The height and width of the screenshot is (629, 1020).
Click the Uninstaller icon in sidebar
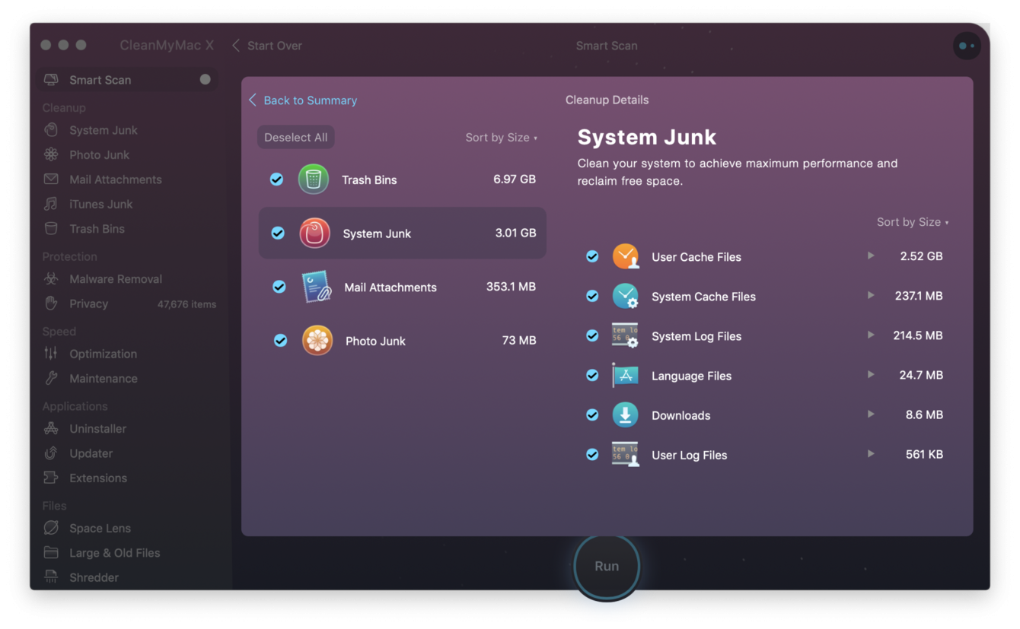pyautogui.click(x=51, y=429)
